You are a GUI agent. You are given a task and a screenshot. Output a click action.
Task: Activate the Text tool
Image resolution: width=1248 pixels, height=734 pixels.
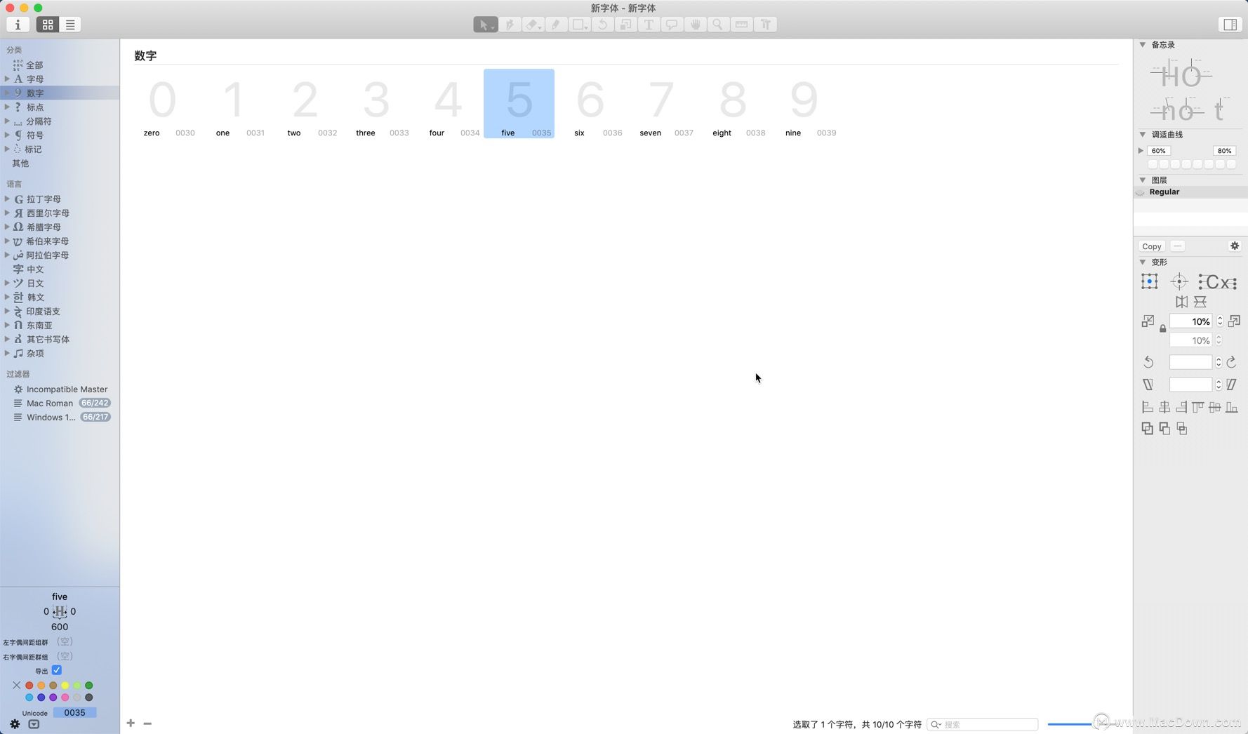point(649,25)
